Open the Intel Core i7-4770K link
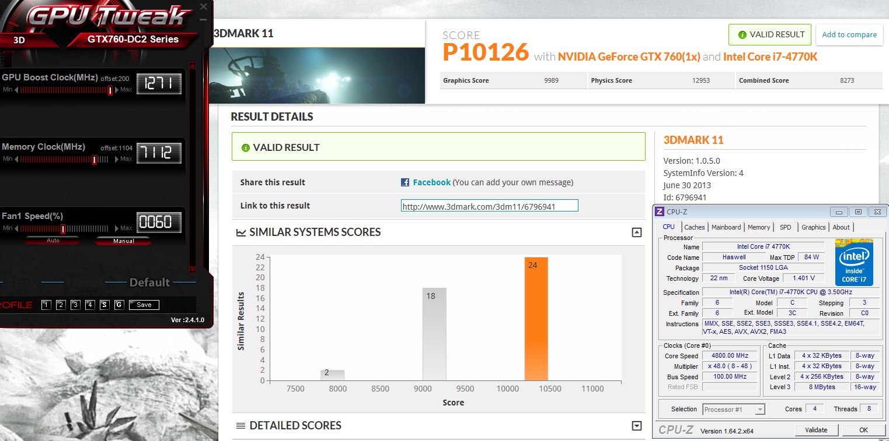Image resolution: width=889 pixels, height=441 pixels. [771, 57]
